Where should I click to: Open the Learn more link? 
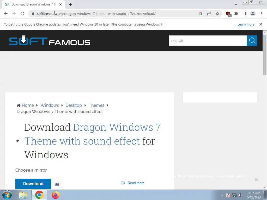(x=246, y=24)
